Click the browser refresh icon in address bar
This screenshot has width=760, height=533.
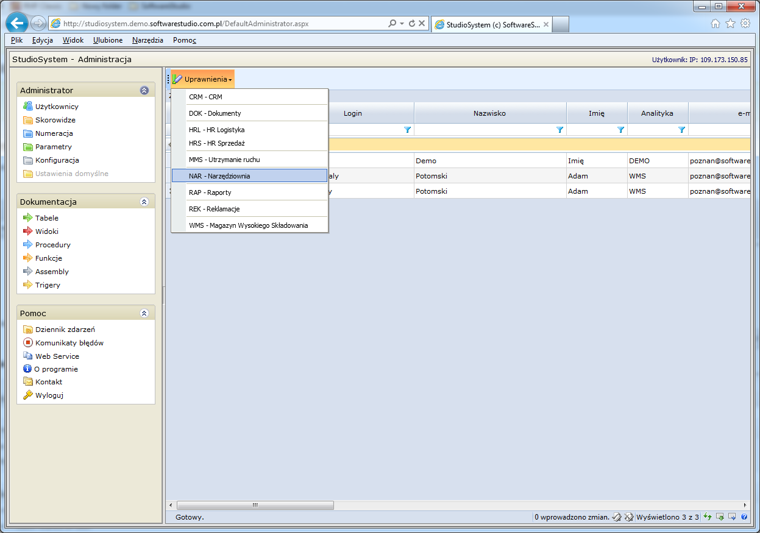[x=412, y=24]
